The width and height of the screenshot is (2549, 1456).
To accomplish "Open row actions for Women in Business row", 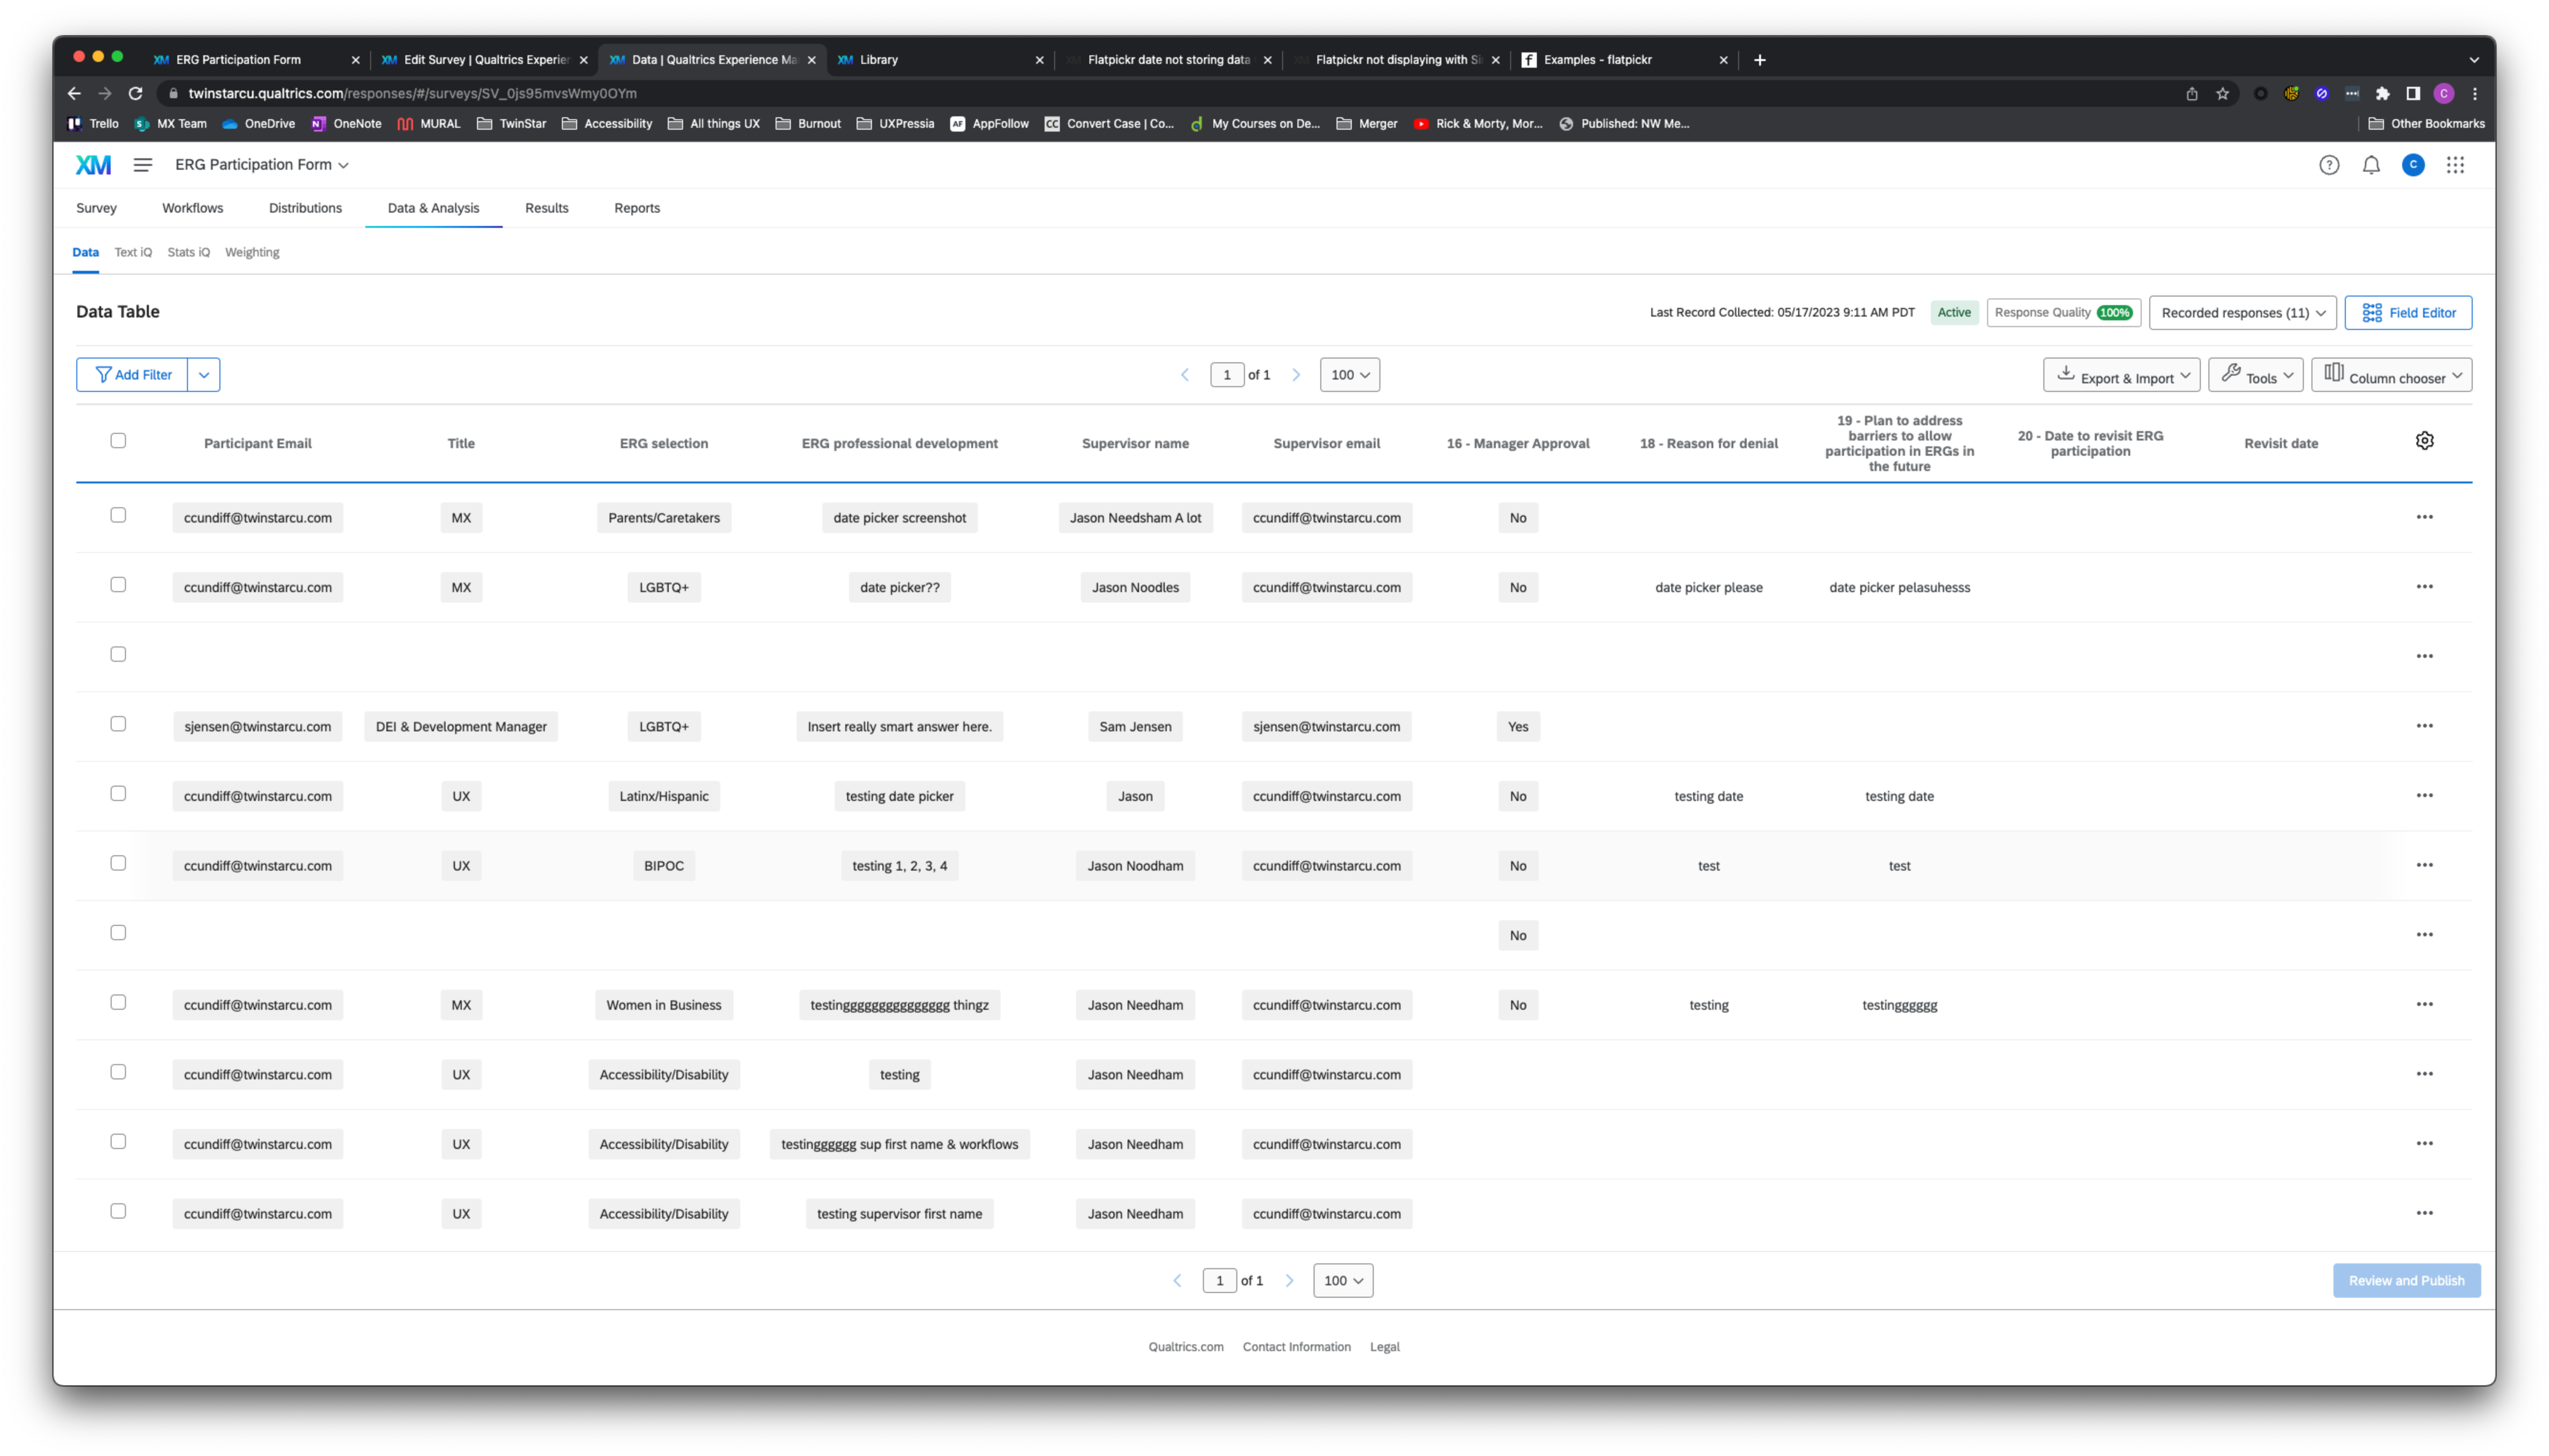I will (x=2424, y=1004).
